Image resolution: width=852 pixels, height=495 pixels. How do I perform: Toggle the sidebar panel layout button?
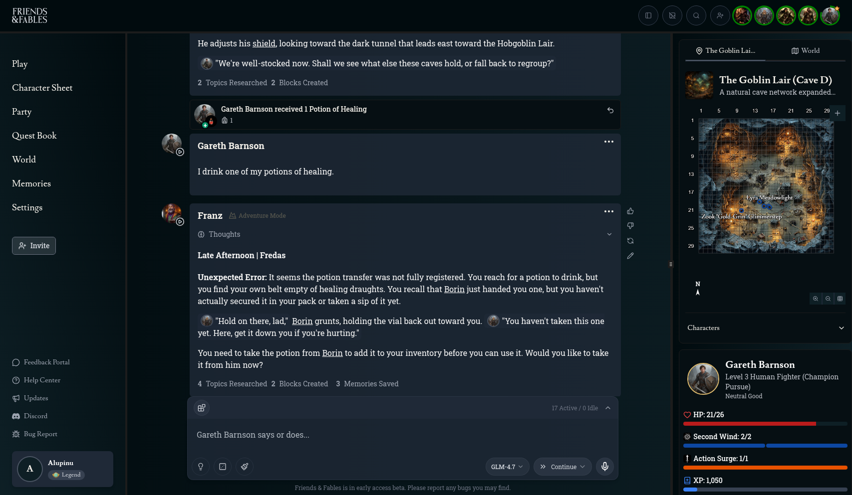648,15
